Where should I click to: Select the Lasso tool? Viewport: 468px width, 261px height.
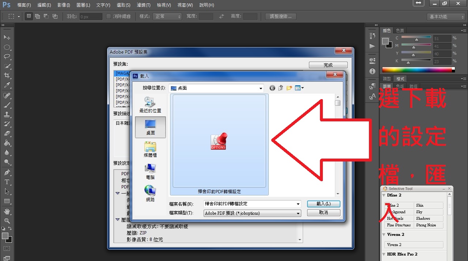coord(7,57)
